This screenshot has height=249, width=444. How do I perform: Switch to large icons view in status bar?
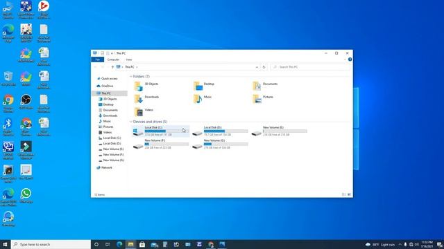349,194
